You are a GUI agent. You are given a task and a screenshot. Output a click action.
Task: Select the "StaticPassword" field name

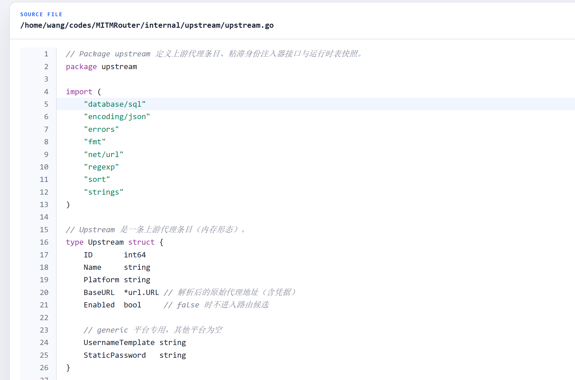click(x=115, y=355)
